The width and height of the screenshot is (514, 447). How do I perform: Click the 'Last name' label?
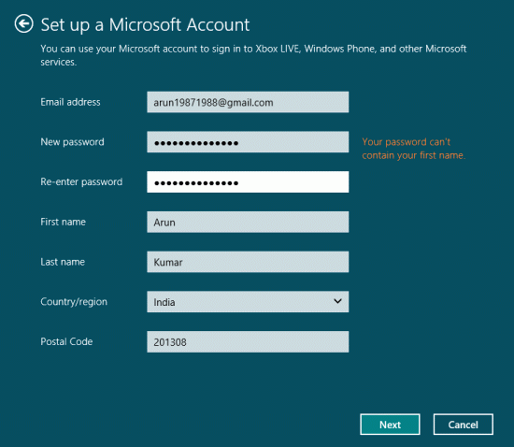[63, 262]
